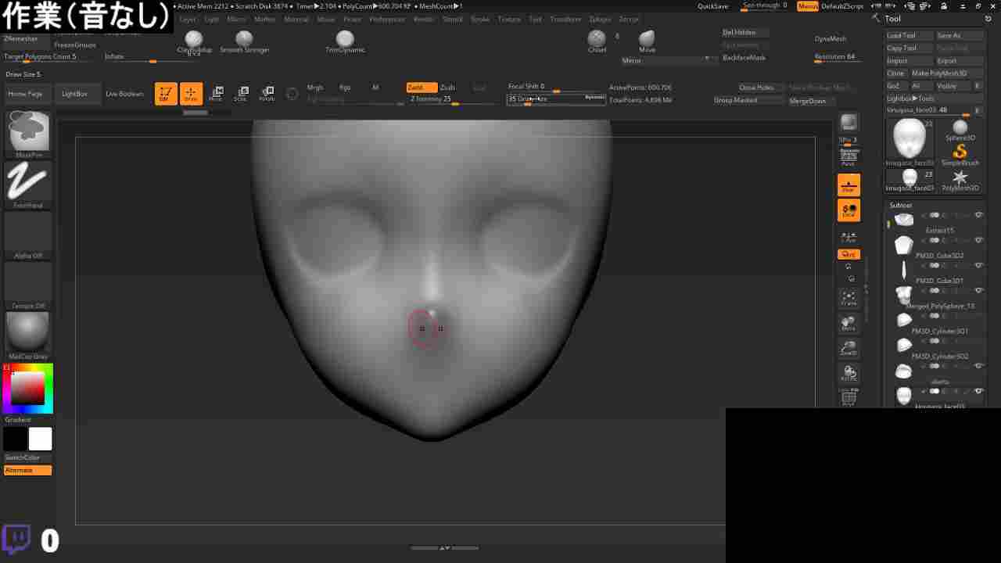Click the Load Tool button

(901, 35)
